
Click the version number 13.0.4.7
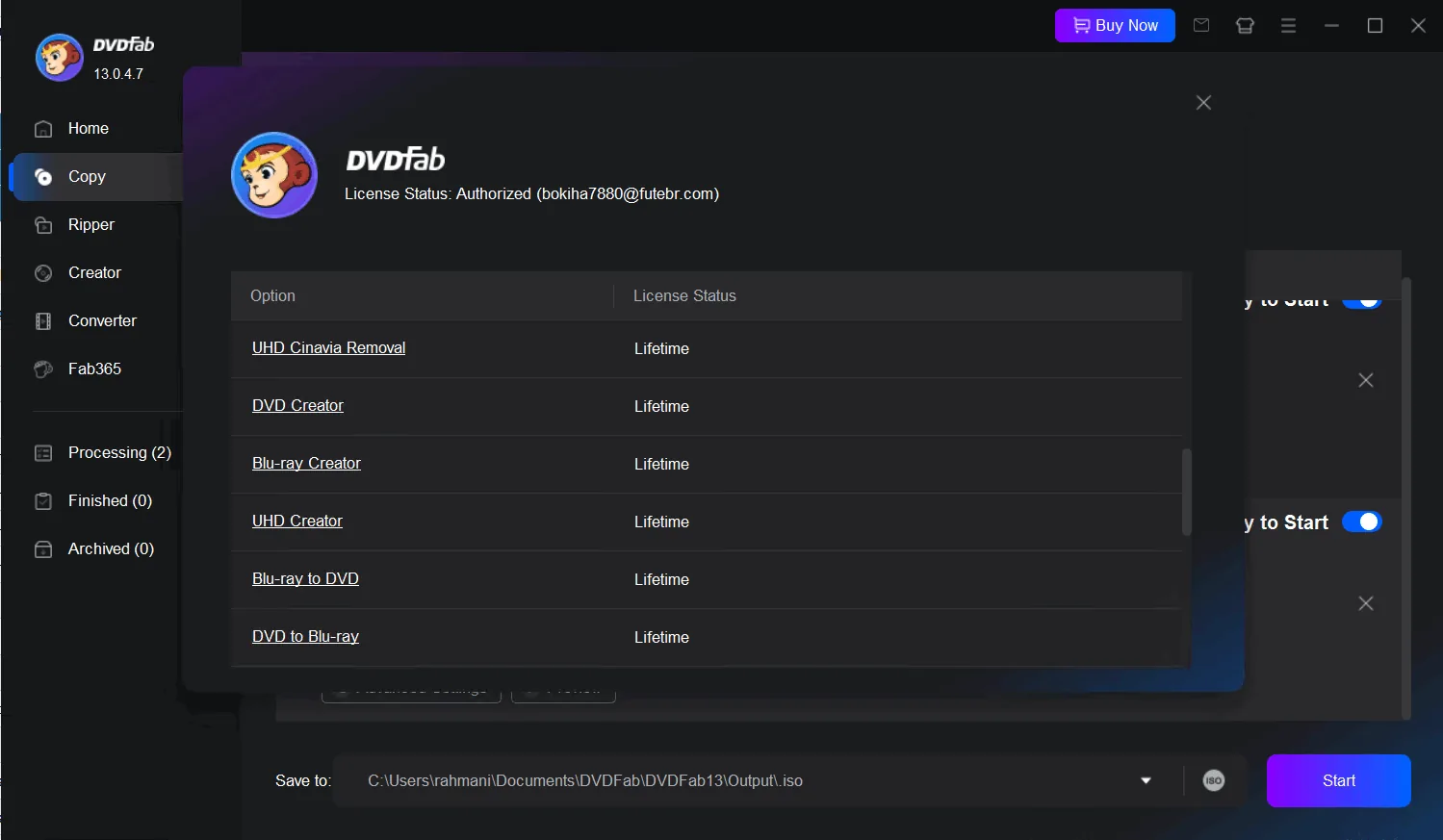tap(118, 74)
